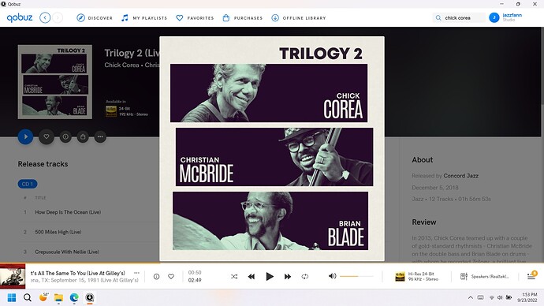Go forward with the right arrow button

click(58, 17)
